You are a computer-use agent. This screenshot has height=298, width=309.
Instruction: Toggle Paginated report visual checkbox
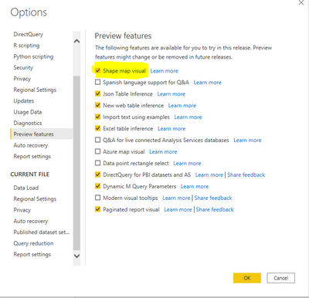point(97,209)
